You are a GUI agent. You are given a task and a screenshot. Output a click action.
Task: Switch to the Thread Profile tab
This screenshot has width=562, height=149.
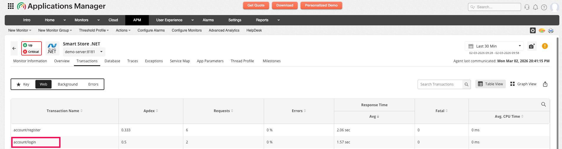point(242,61)
